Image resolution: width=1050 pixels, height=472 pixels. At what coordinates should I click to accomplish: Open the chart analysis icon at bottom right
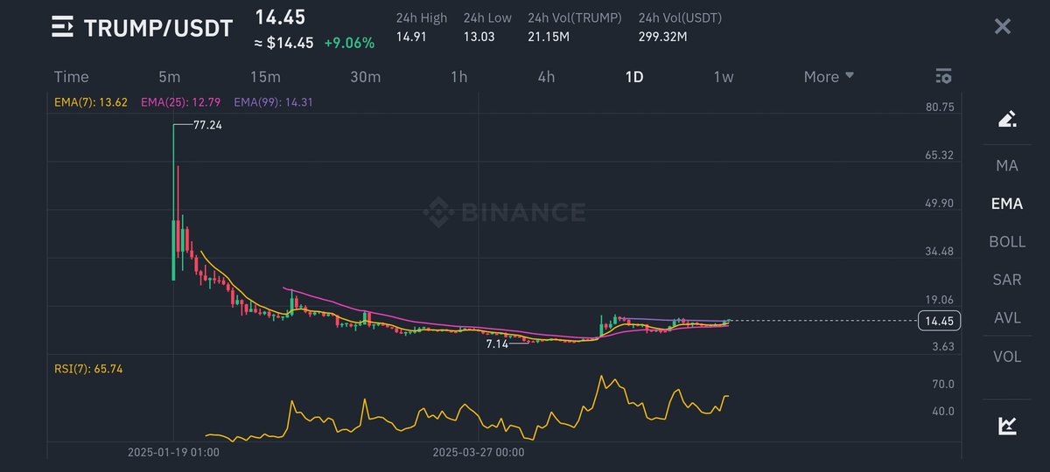[x=1007, y=426]
